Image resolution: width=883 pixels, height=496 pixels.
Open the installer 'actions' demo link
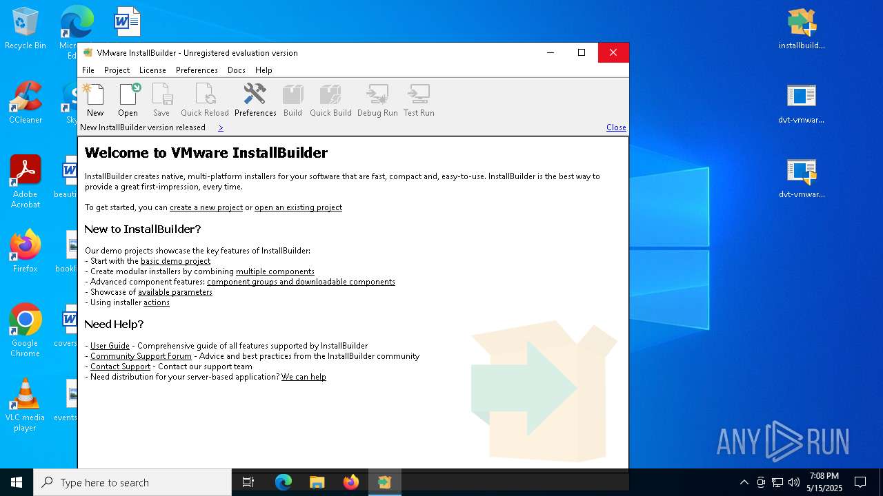(157, 302)
